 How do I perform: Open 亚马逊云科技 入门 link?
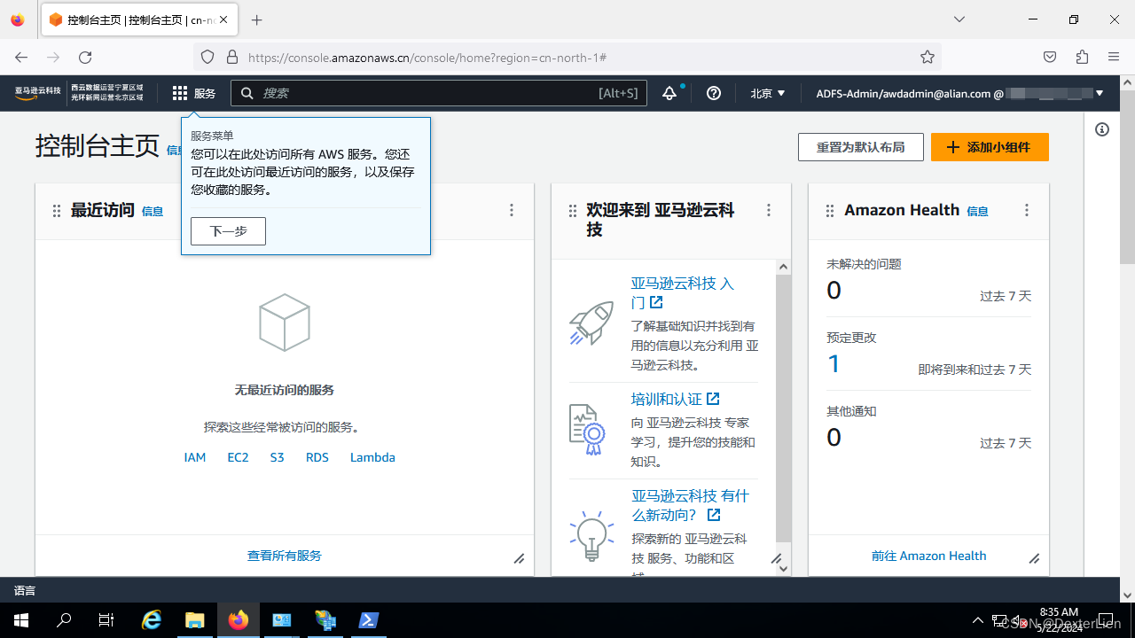point(683,293)
